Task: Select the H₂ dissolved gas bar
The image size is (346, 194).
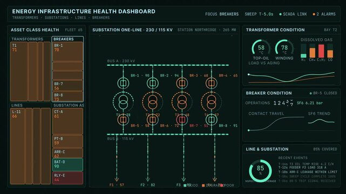Action: [x=304, y=51]
